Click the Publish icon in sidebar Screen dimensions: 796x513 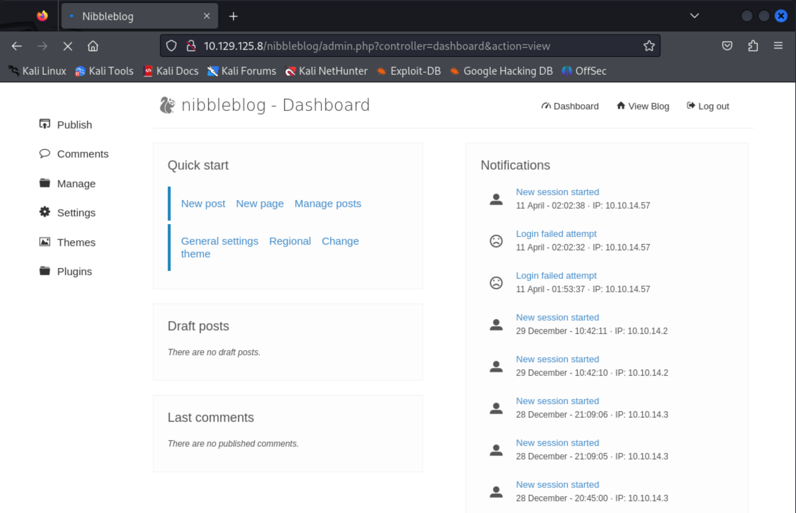click(x=44, y=124)
